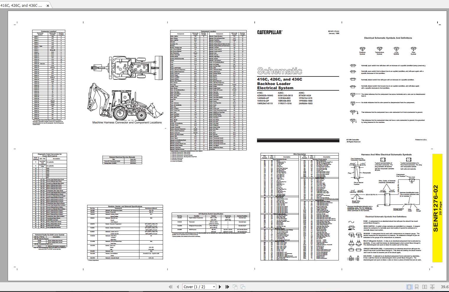Click the serial number 2AR604-1603
This screenshot has height=292, width=449.
(x=305, y=104)
